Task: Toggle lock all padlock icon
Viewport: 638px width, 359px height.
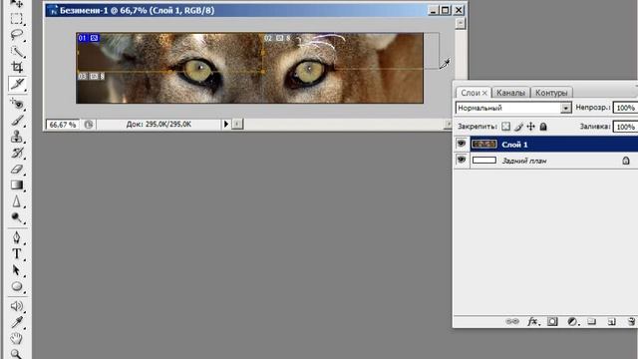Action: [x=543, y=127]
